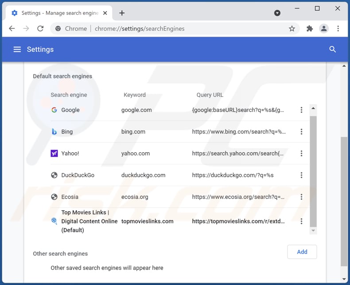This screenshot has width=350, height=285.
Task: Open more actions for Ecosia
Action: click(301, 197)
